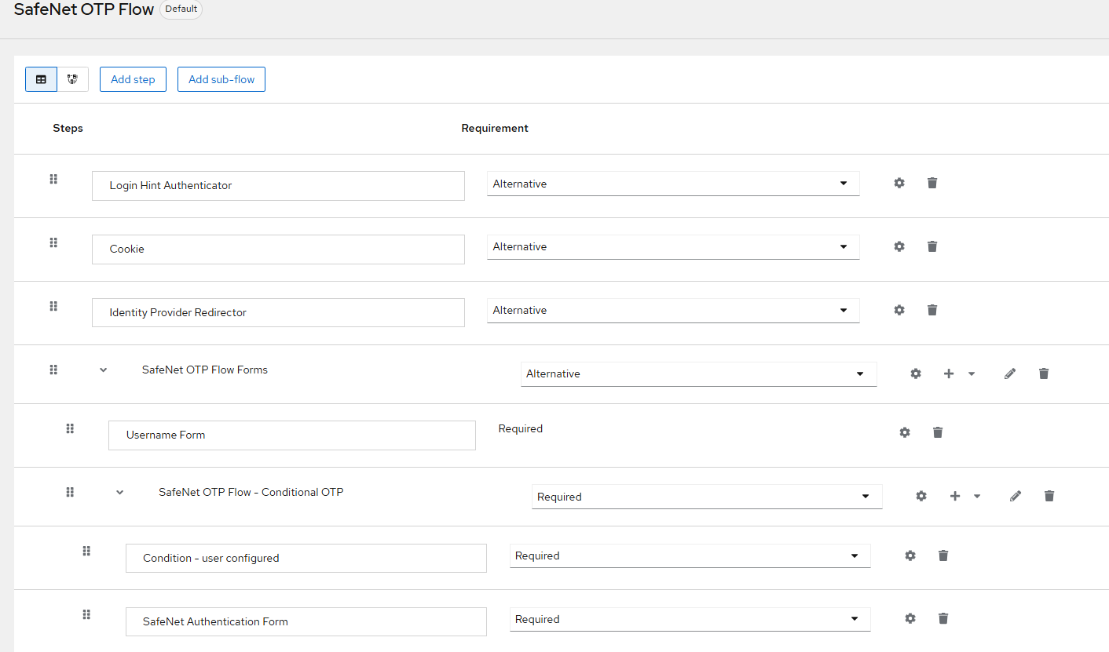Open settings gear for Login Hint Authenticator

899,183
